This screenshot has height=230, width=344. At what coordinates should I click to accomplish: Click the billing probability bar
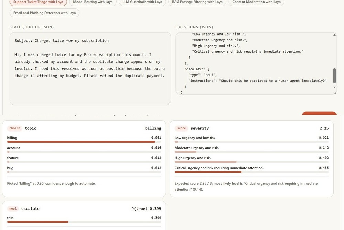pos(84,142)
